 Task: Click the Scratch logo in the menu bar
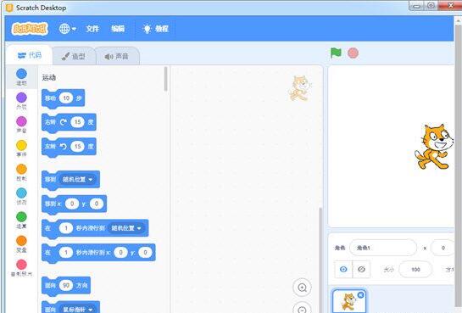pos(30,29)
